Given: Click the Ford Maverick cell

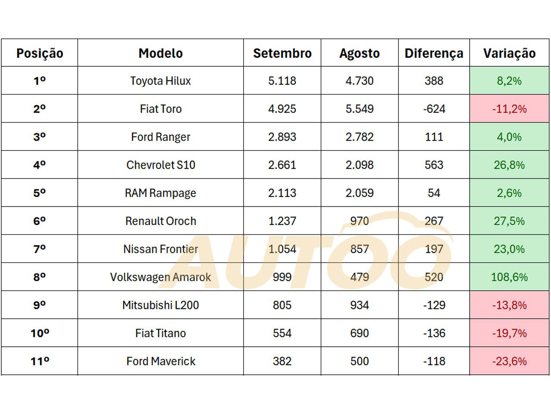Looking at the screenshot, I should click(x=161, y=361).
